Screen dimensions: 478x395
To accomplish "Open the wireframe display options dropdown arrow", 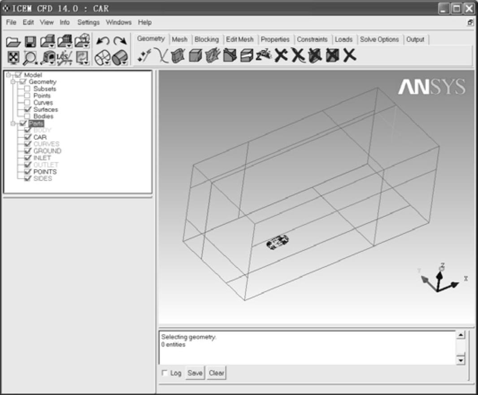I will tap(107, 63).
